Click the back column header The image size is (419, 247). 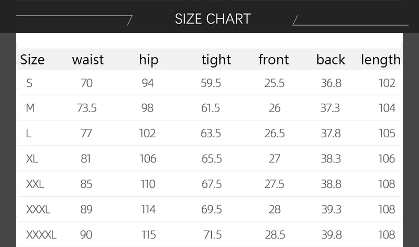tap(330, 60)
